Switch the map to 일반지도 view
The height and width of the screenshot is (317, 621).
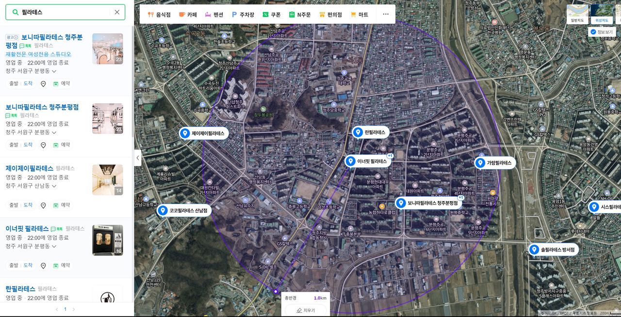[577, 14]
